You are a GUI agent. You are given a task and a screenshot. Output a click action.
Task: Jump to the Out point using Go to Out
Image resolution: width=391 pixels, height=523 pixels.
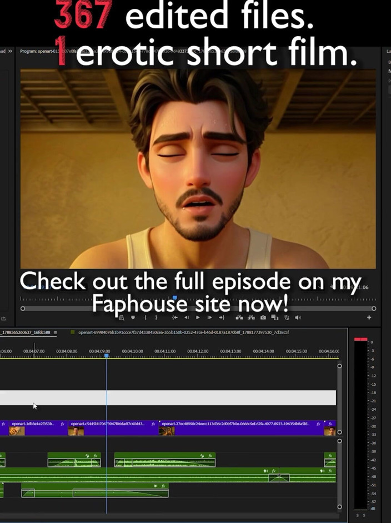[222, 317]
